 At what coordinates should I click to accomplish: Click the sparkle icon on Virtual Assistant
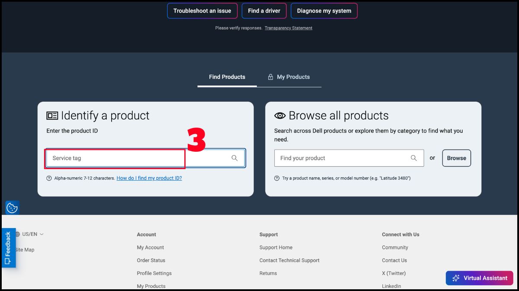pos(456,278)
